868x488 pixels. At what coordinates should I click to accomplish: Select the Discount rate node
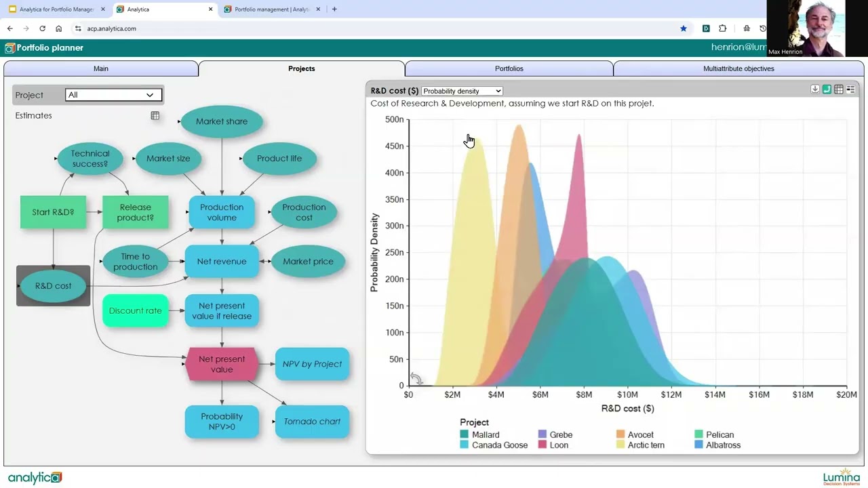click(136, 311)
